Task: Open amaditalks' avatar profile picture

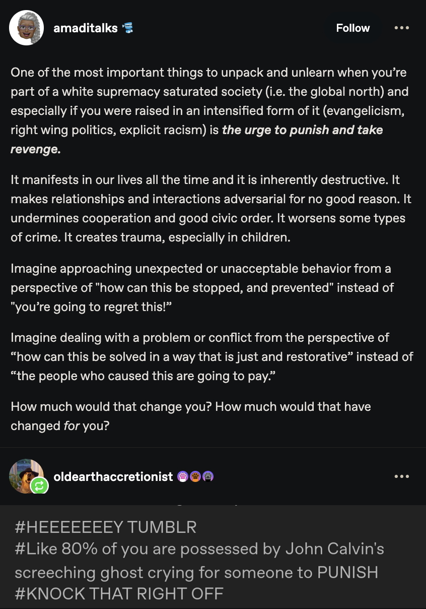Action: tap(26, 28)
